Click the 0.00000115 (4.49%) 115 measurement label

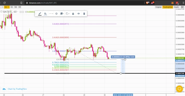point(123,57)
